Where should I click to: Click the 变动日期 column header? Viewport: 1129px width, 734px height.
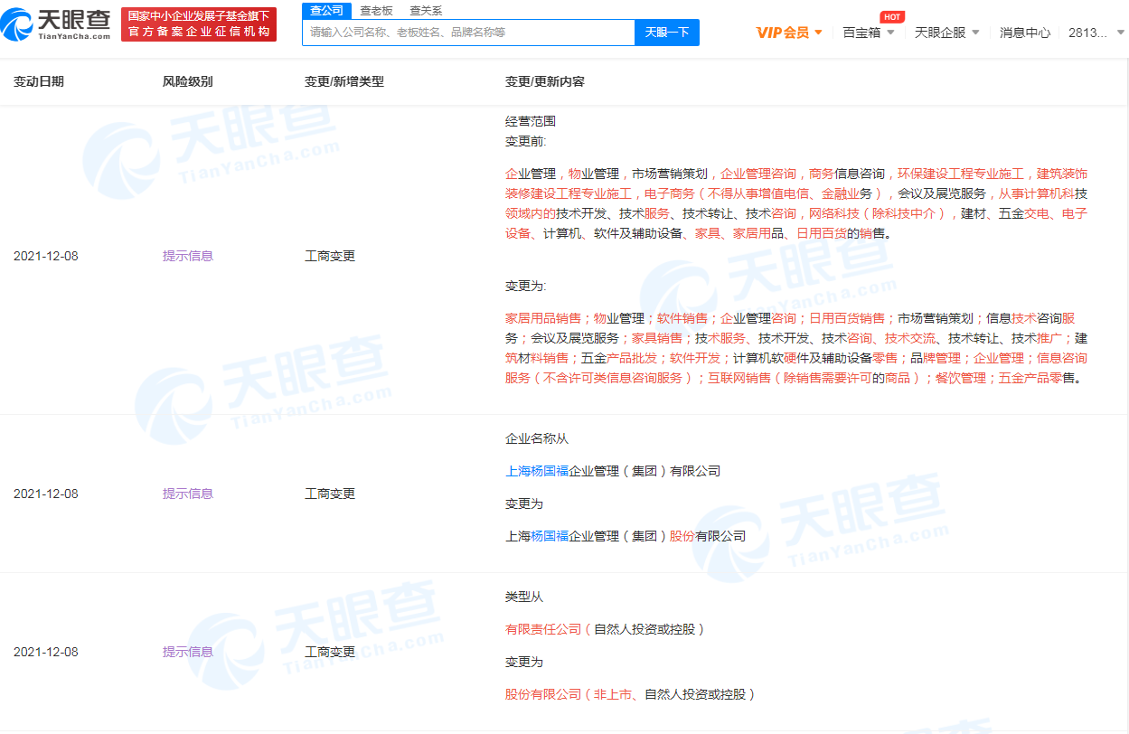click(39, 81)
